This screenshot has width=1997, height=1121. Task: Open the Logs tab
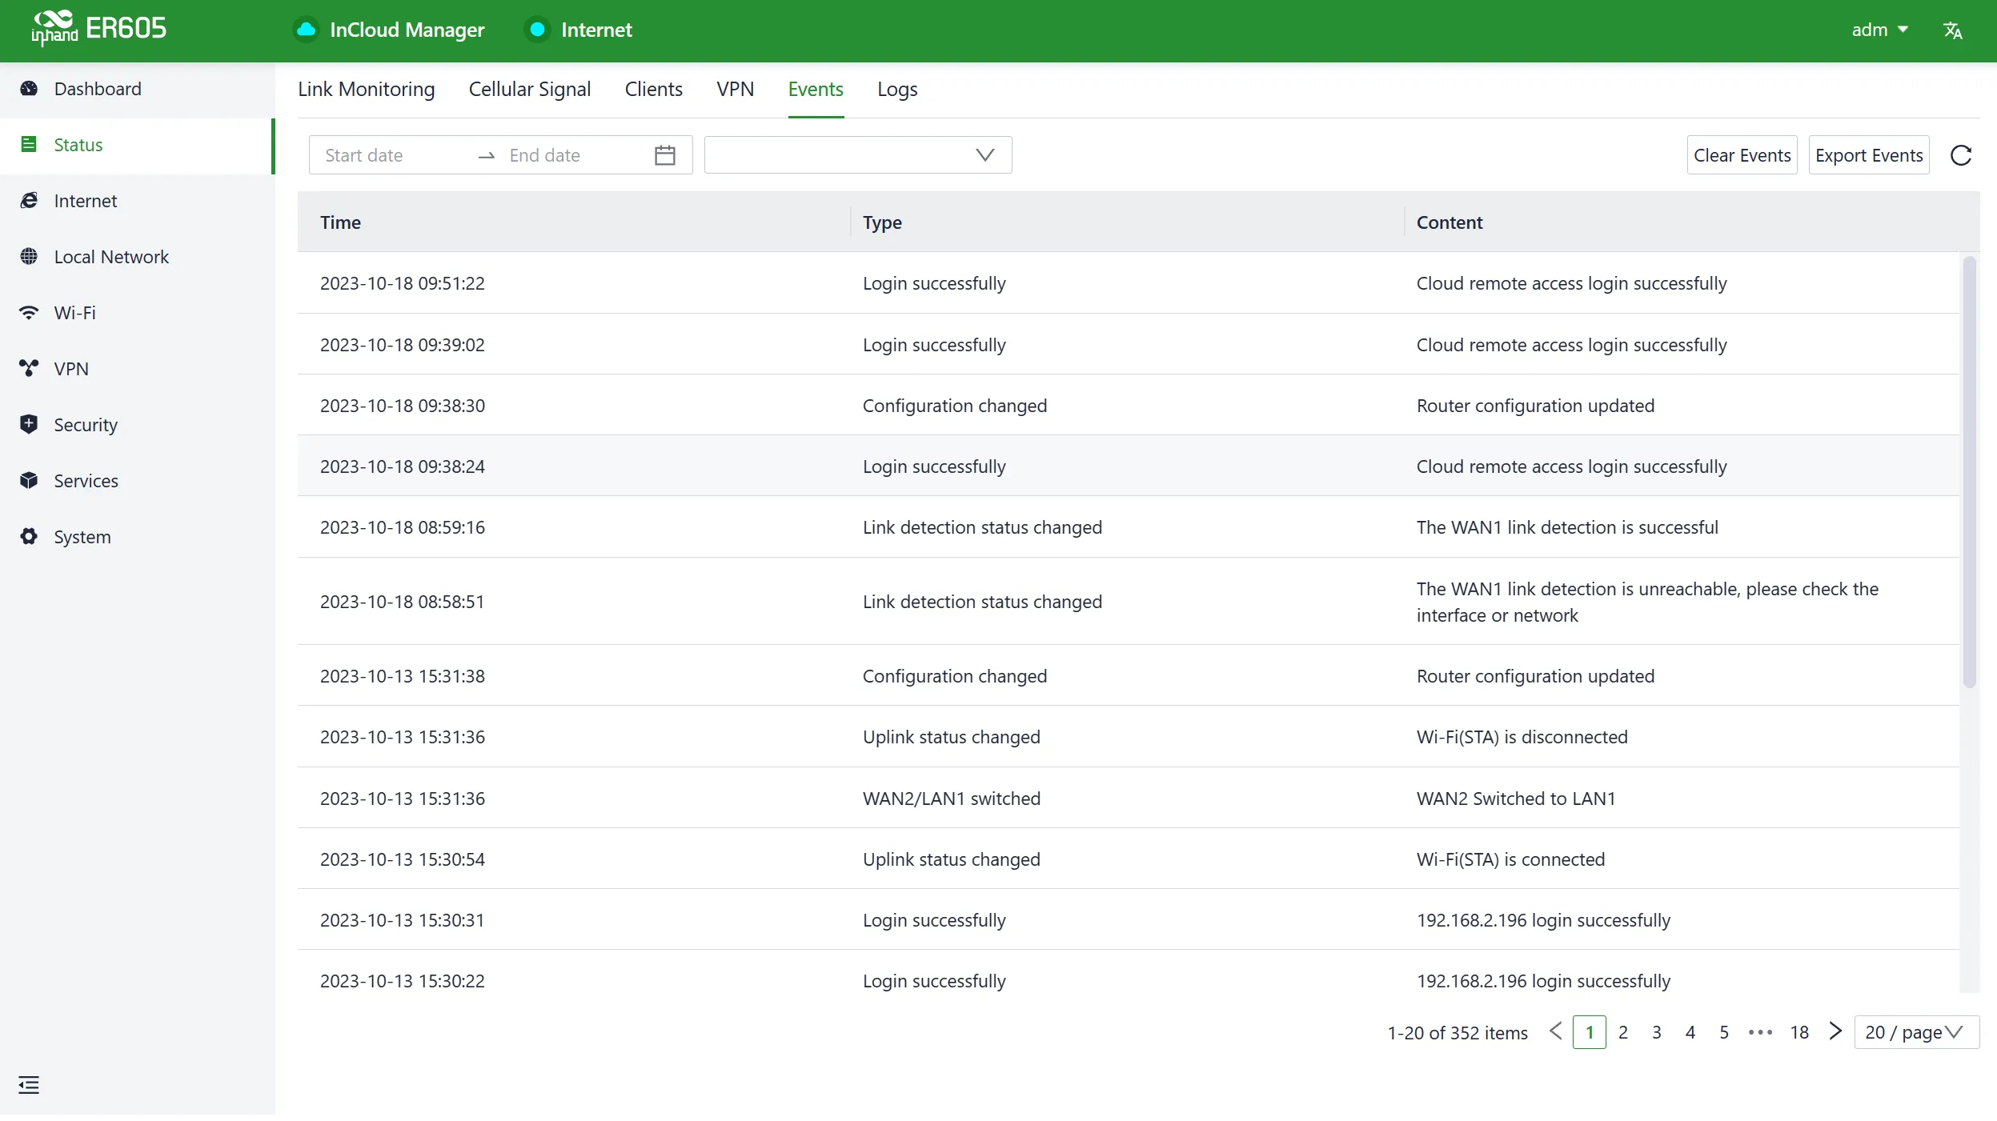click(x=897, y=90)
